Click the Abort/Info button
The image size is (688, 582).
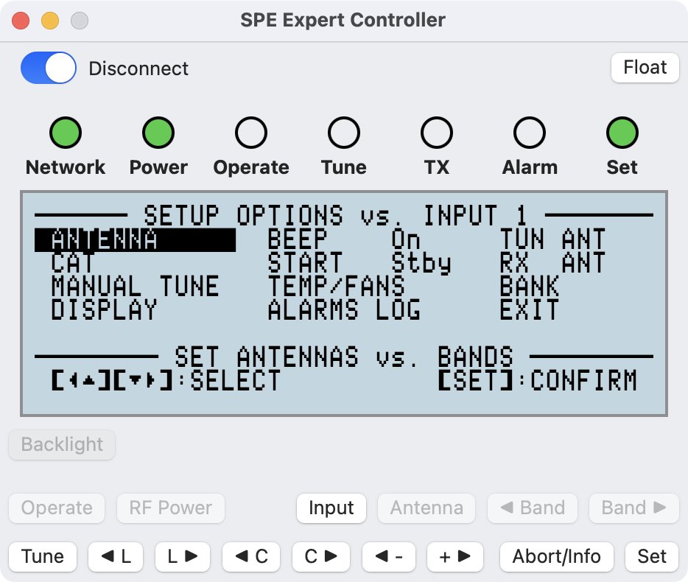point(556,556)
